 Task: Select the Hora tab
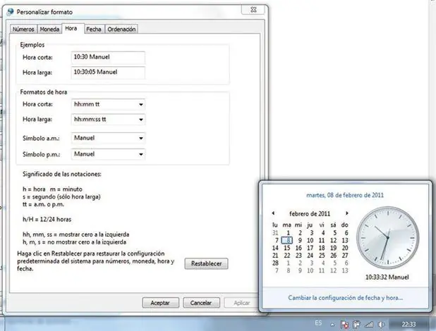pos(71,28)
